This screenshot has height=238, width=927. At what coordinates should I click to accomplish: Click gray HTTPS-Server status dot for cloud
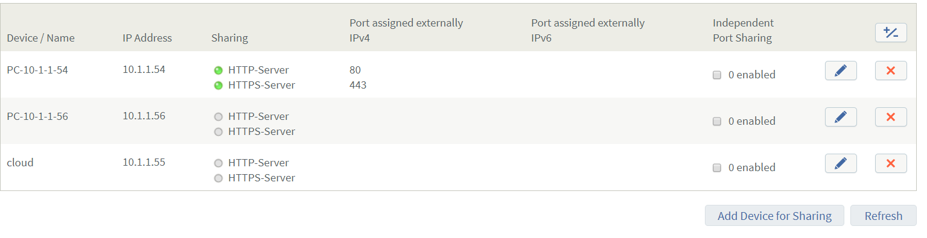click(218, 178)
